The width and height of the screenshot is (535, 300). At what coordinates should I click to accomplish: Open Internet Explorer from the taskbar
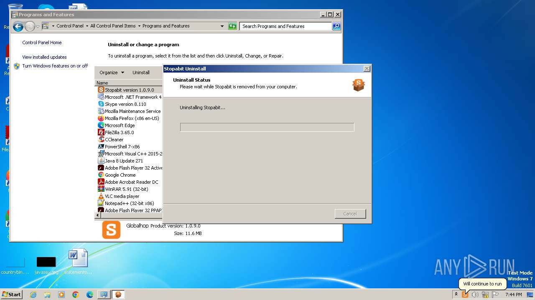pos(33,295)
